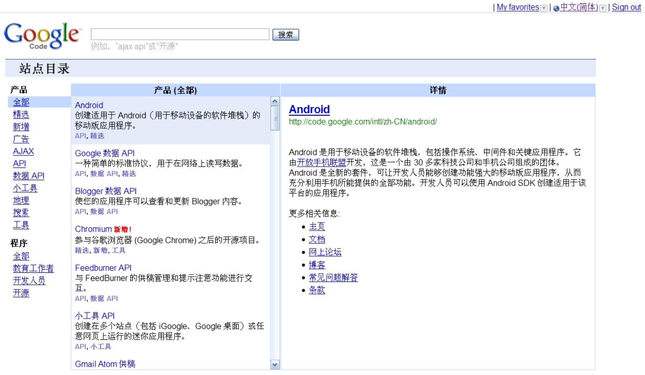Select Blogger 数据 API in the list
This screenshot has width=645, height=375.
106,191
